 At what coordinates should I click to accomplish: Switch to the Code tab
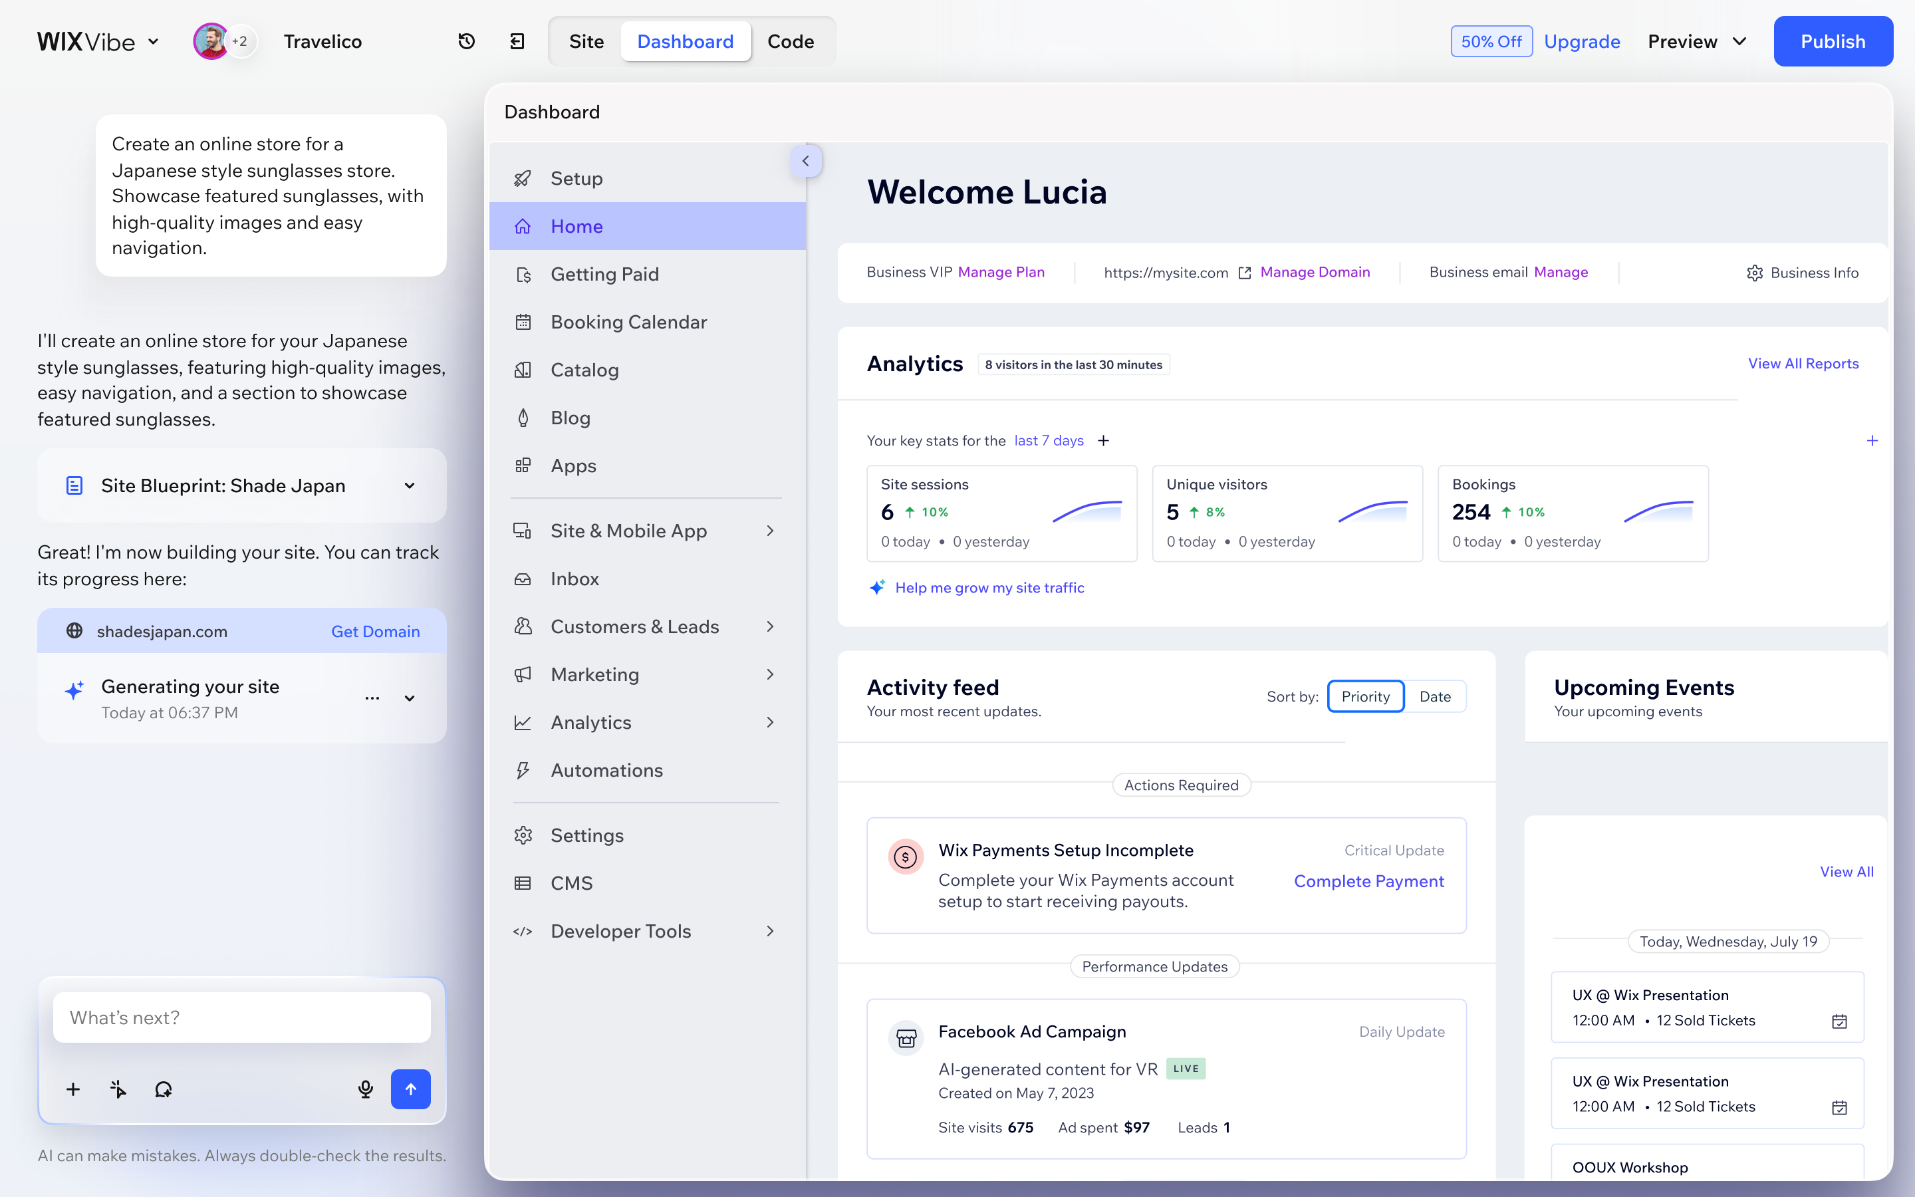(x=791, y=41)
